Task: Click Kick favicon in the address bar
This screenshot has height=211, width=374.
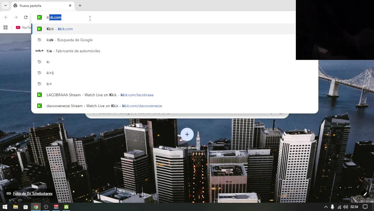Action: point(40,17)
